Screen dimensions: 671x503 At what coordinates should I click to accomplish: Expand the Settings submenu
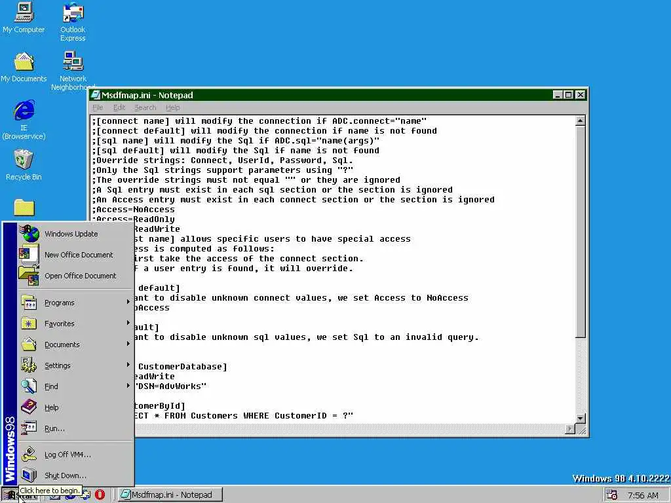pyautogui.click(x=76, y=365)
